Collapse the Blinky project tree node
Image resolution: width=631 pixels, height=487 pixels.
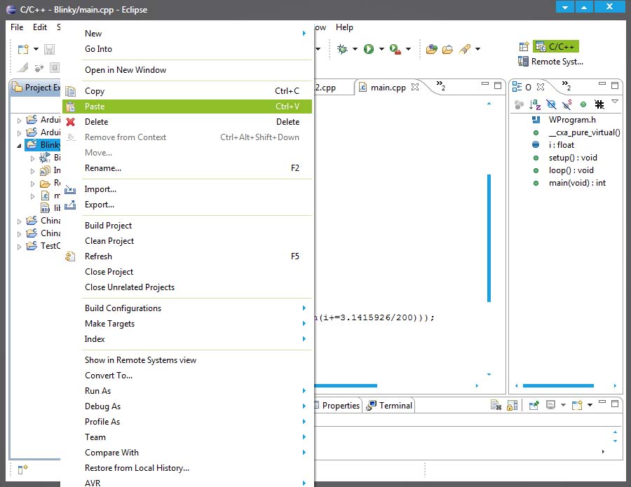19,146
